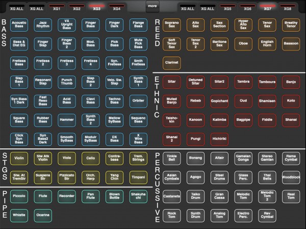This screenshot has width=306, height=229.
Task: Open the XG2 tab
Action: coord(76,8)
